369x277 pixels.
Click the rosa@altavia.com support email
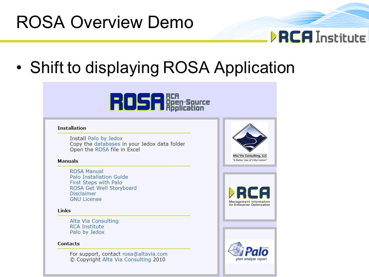[x=145, y=254]
